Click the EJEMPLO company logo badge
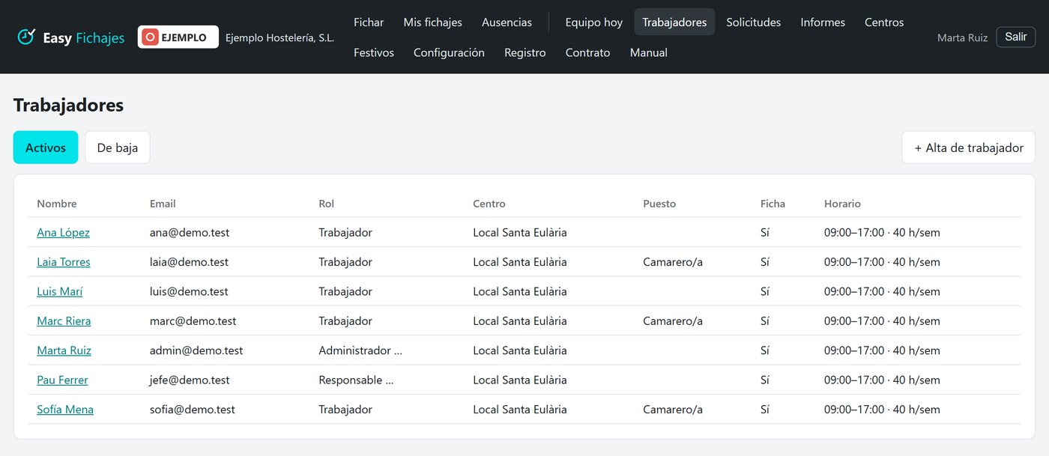This screenshot has height=456, width=1049. (x=178, y=37)
